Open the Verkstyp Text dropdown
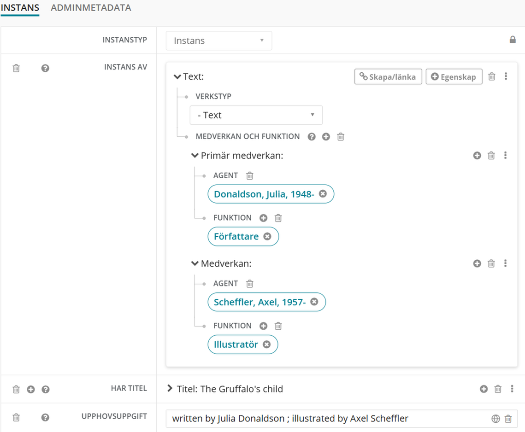This screenshot has width=525, height=432. 256,115
